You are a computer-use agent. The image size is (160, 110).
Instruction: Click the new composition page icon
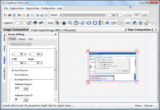156,30
